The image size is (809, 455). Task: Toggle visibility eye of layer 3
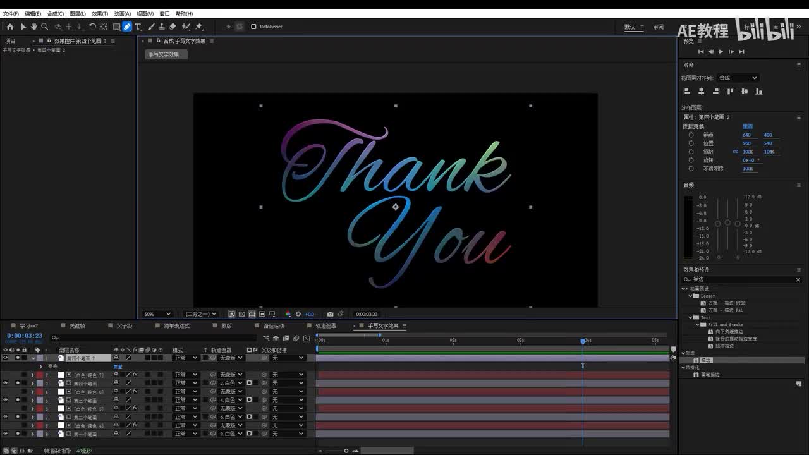pos(5,383)
